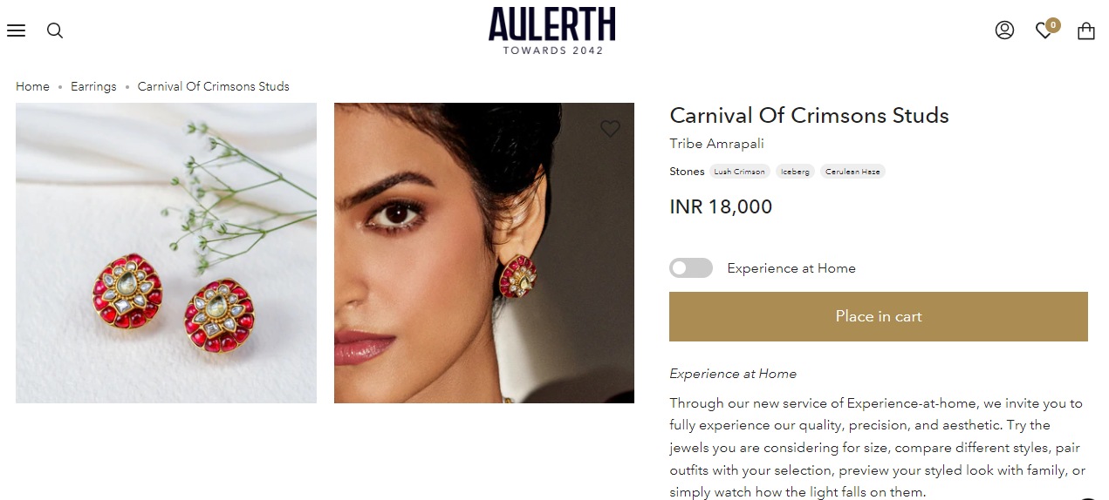
Task: Open Earrings in the breadcrumb
Action: coord(93,86)
